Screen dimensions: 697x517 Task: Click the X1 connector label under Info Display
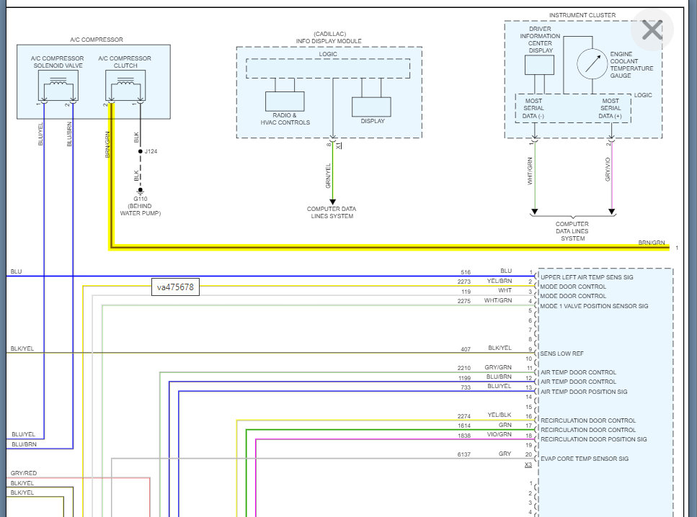pyautogui.click(x=339, y=145)
